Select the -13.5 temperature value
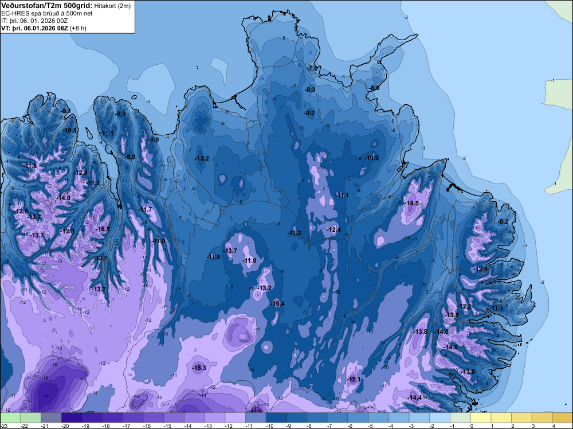This screenshot has height=429, width=573. 452,315
